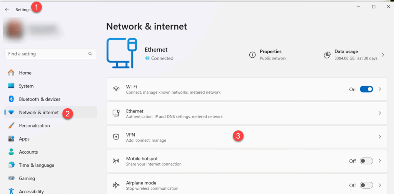Click the VPN shield icon
The image size is (394, 194).
[116, 137]
